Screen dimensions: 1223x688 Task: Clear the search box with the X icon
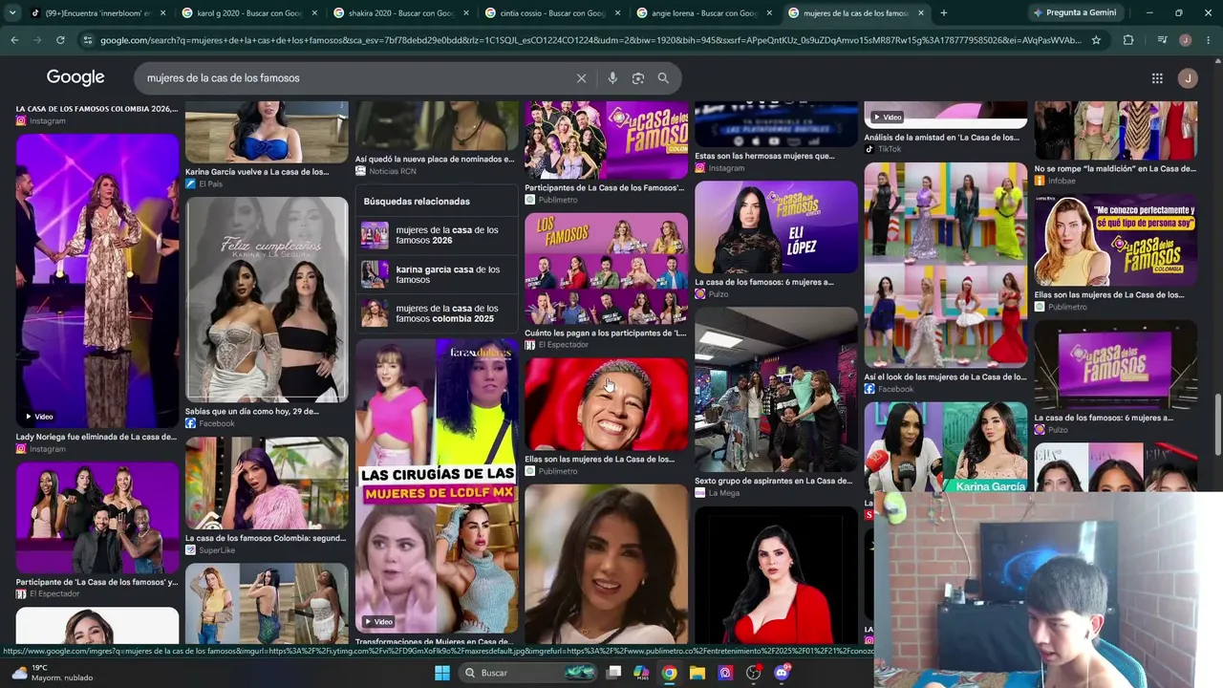click(581, 78)
